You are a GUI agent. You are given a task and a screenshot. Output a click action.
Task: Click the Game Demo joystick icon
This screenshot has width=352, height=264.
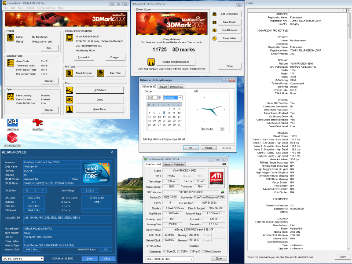coord(70,109)
